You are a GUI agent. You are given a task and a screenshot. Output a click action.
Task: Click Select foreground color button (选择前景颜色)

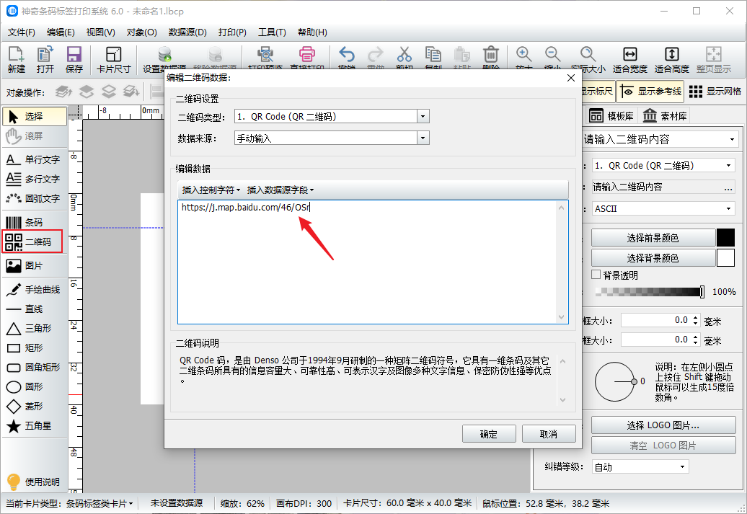(x=653, y=238)
